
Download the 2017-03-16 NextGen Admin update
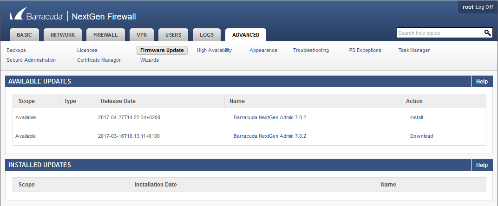pos(421,136)
